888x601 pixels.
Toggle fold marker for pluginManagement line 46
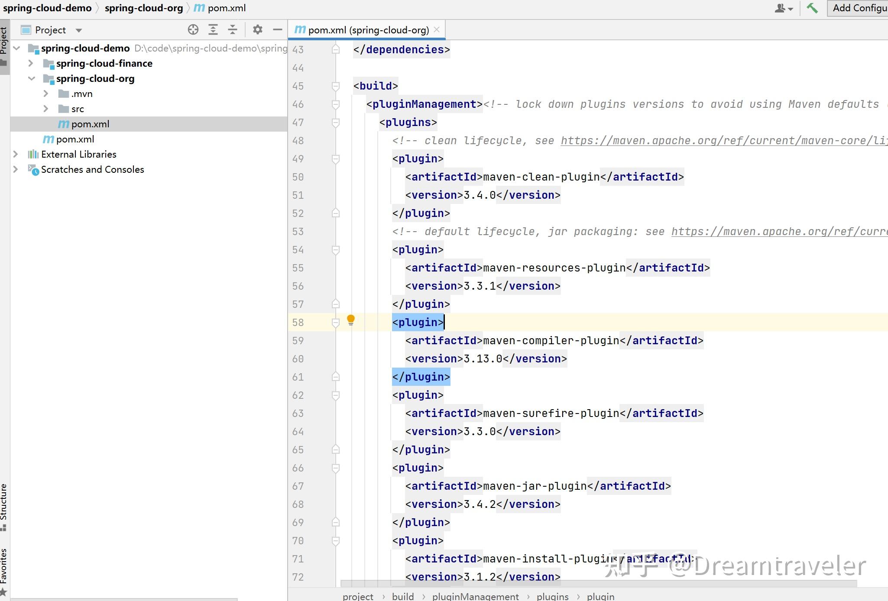tap(336, 104)
